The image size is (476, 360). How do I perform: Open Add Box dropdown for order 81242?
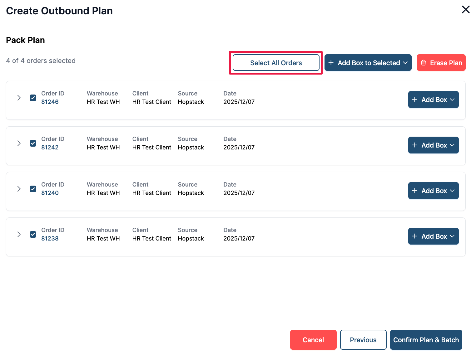click(x=433, y=145)
